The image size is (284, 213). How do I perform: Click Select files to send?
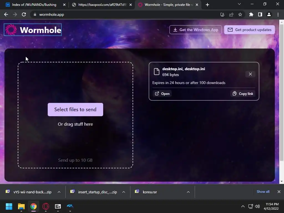coord(75,110)
